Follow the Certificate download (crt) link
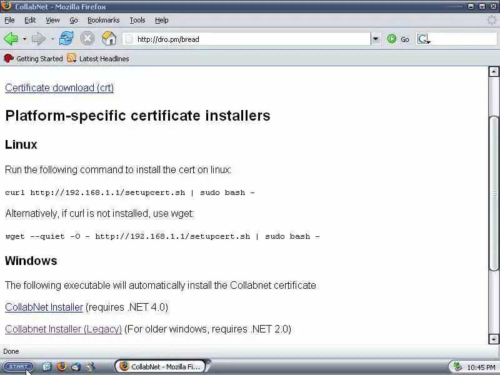The image size is (500, 375). (x=59, y=87)
